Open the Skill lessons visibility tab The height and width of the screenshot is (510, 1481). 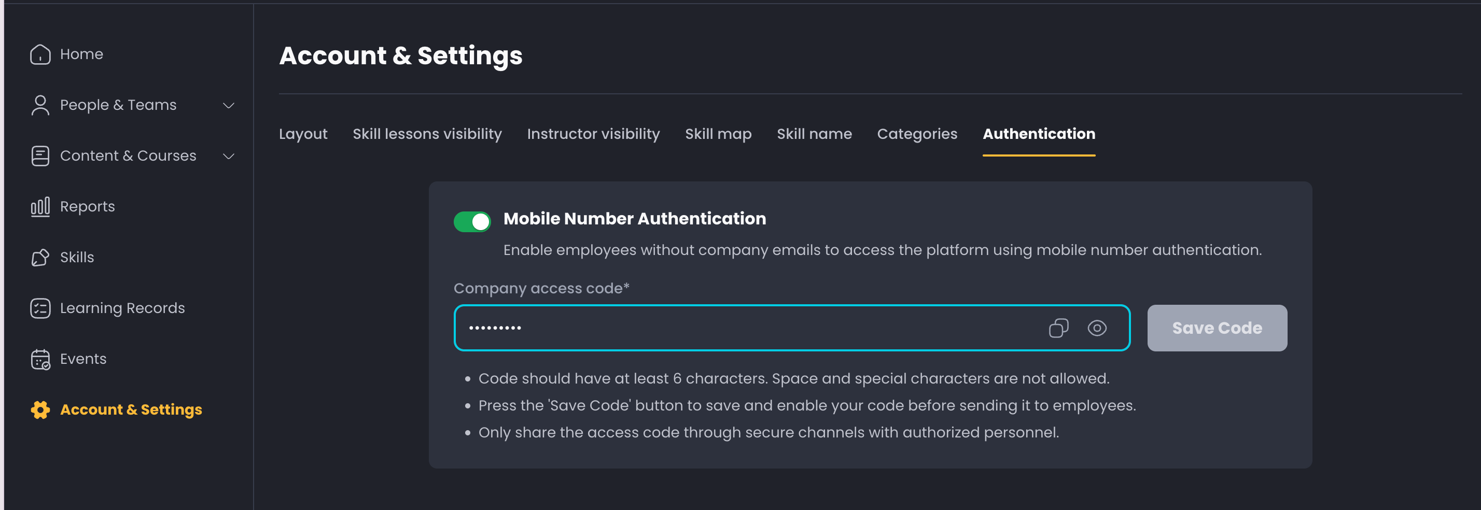[x=427, y=134]
